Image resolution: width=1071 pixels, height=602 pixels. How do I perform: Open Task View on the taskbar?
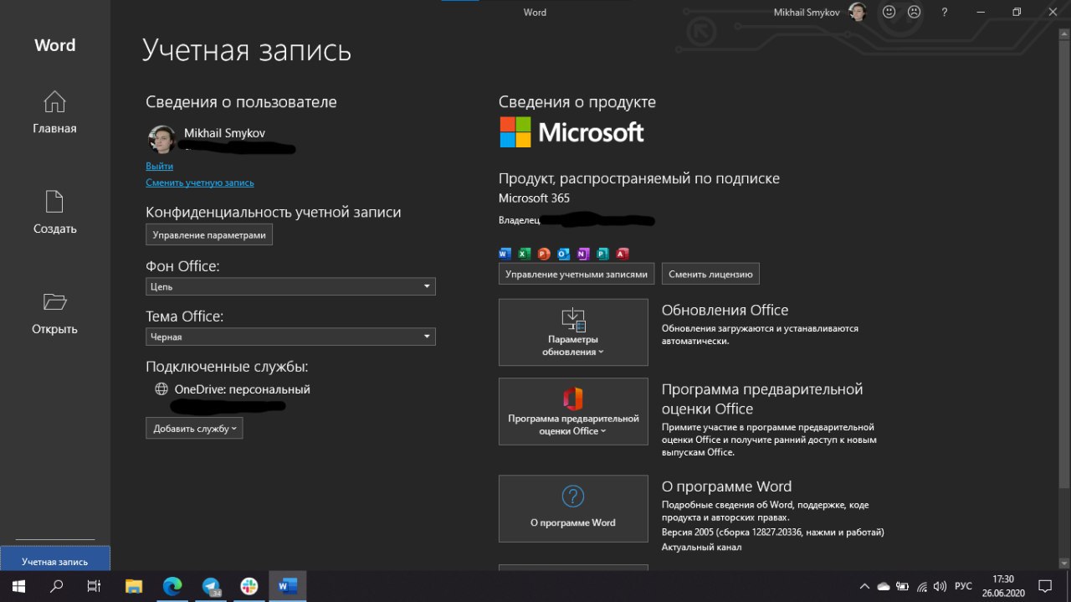(94, 586)
